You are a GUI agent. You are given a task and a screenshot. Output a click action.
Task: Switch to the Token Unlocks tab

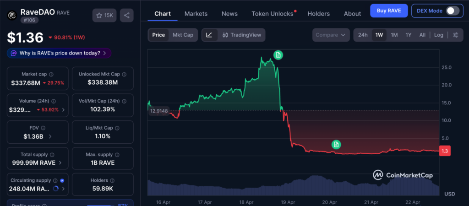(273, 14)
